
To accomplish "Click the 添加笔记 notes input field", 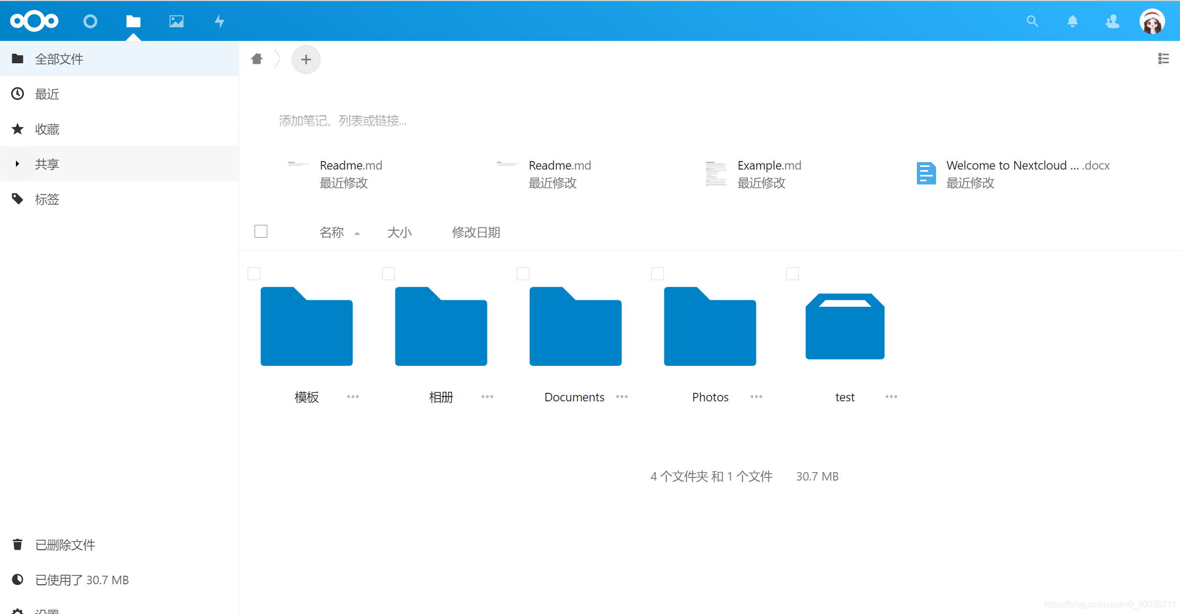I will 343,121.
